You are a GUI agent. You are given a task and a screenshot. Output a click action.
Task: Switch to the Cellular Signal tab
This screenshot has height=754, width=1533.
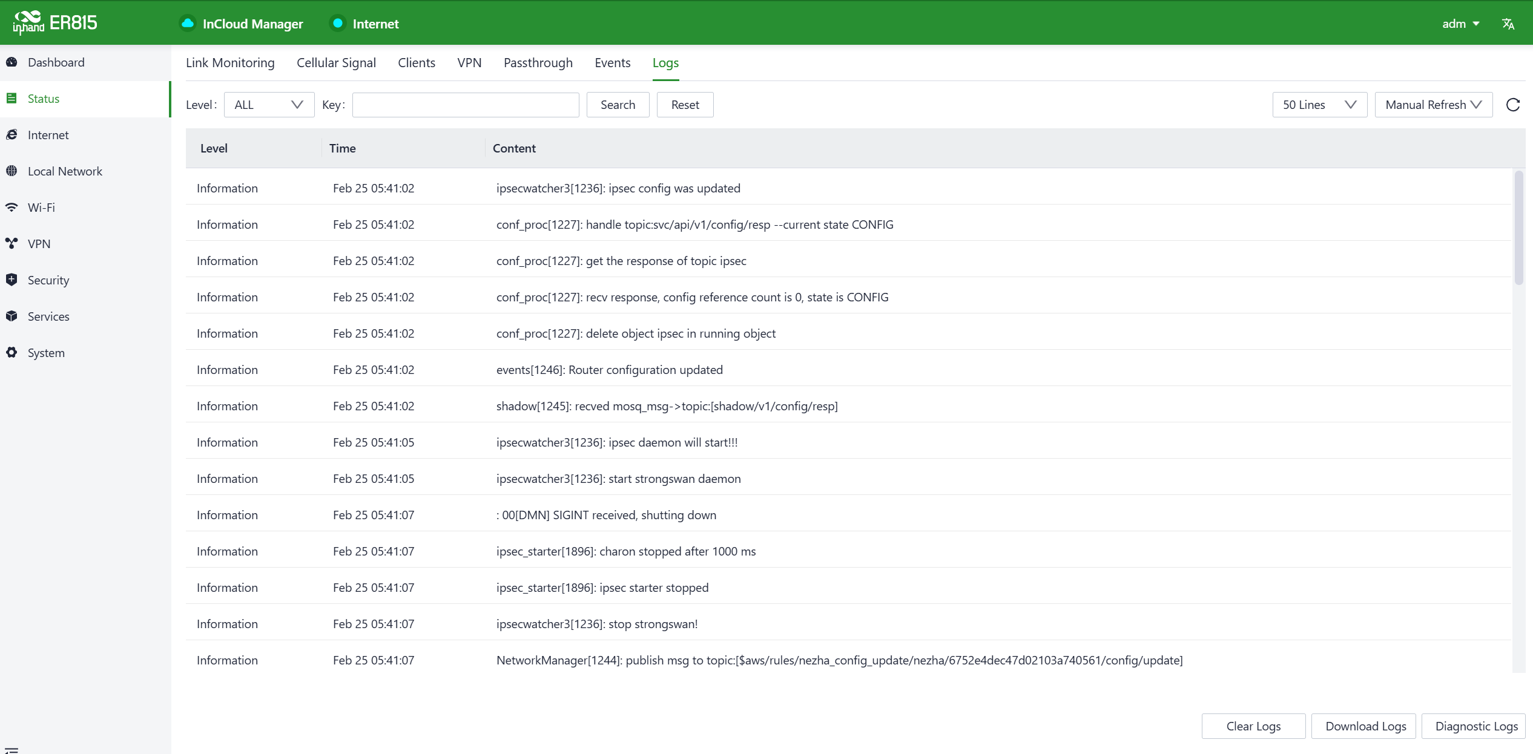[x=336, y=63]
